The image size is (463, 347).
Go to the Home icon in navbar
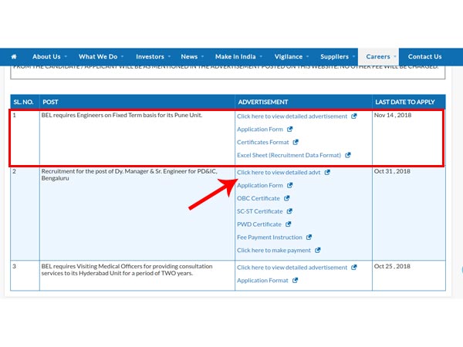(x=14, y=56)
